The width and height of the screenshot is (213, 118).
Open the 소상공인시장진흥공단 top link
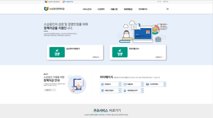(52, 2)
